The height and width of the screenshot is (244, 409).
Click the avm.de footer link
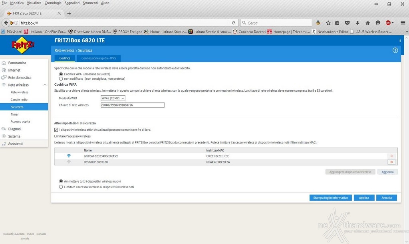click(x=25, y=238)
